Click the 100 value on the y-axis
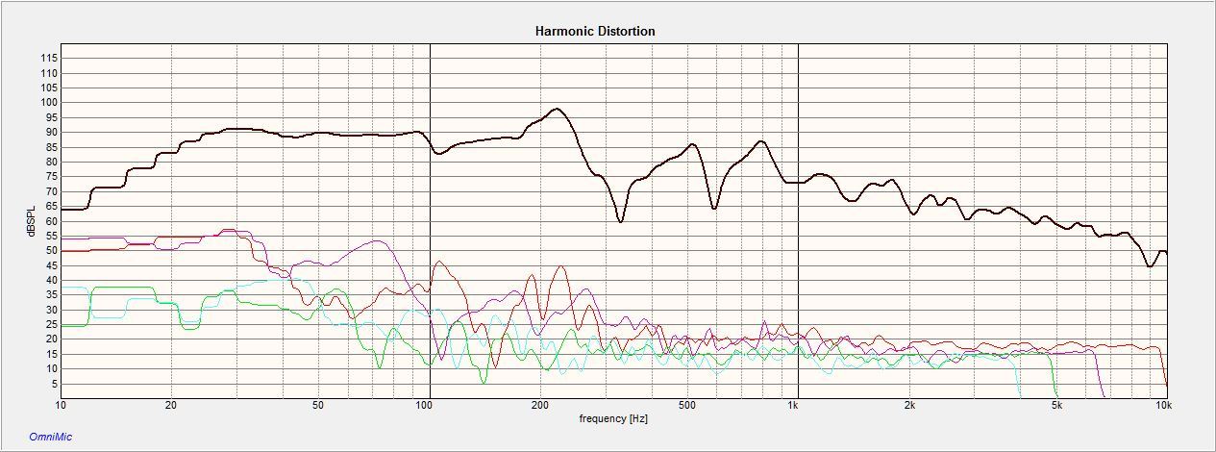 [x=49, y=103]
